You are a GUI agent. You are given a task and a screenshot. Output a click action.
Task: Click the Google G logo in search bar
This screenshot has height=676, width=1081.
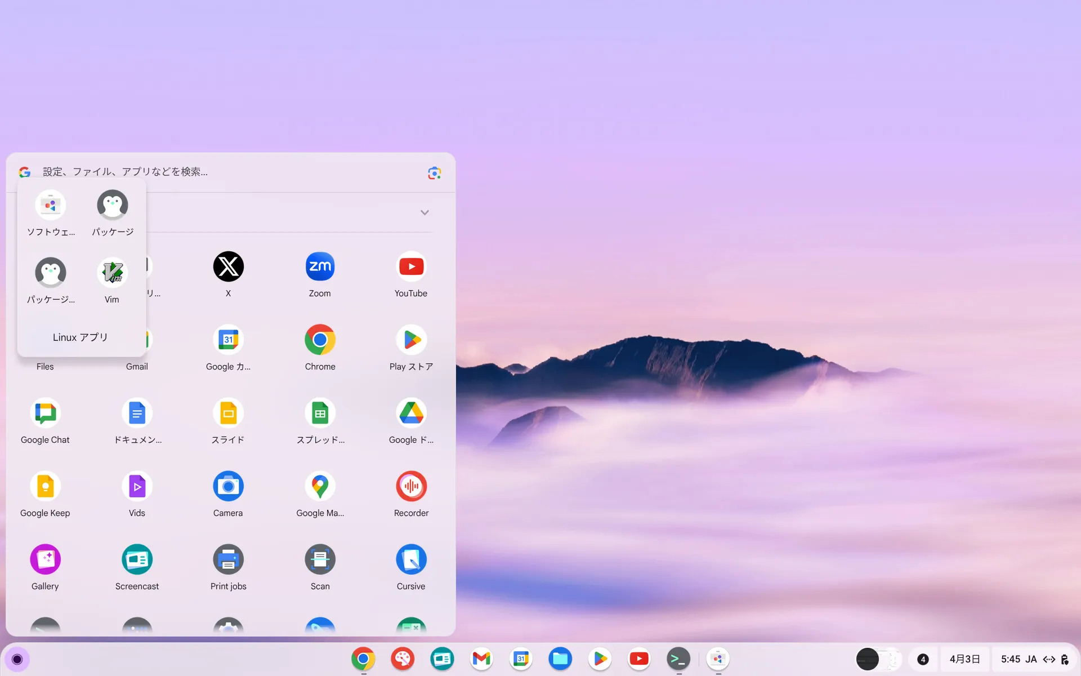[24, 172]
